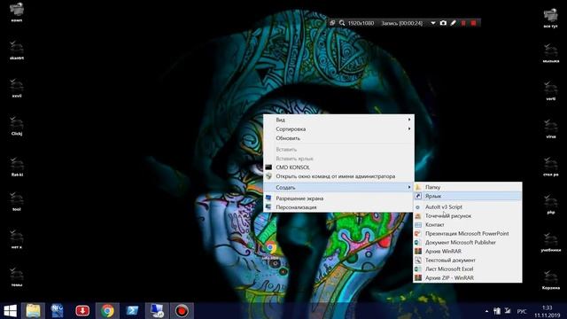Select desktop icon Clickj
This screenshot has width=567, height=319.
17,126
